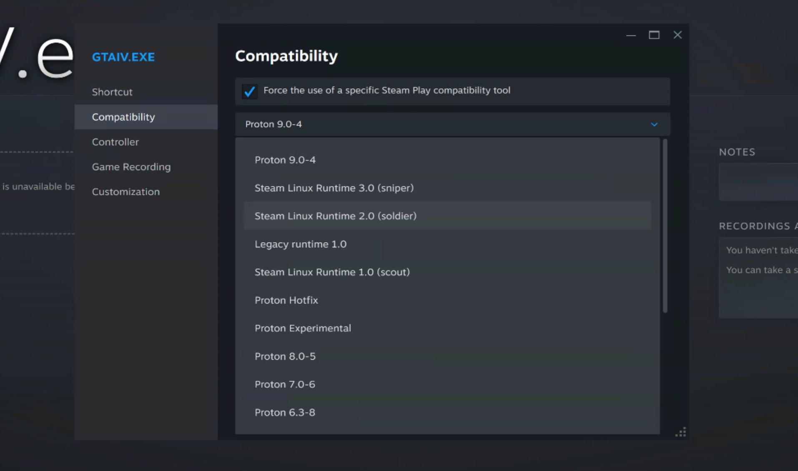Screen dimensions: 798x471
Task: Choose Proton 9.0-4 in the opened list
Action: (285, 160)
